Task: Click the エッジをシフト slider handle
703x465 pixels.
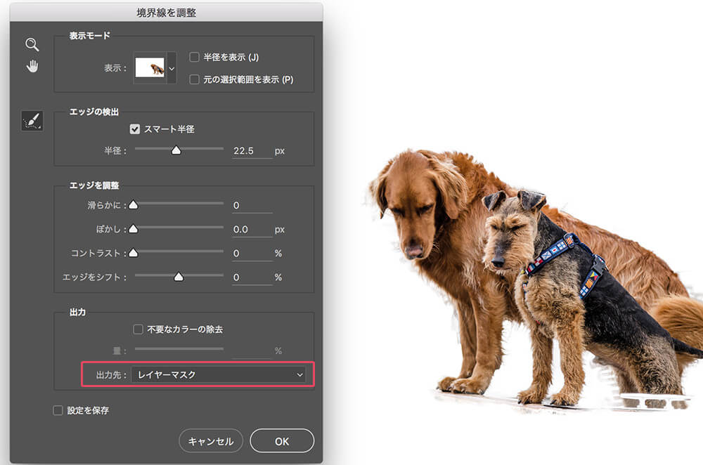Action: [179, 277]
